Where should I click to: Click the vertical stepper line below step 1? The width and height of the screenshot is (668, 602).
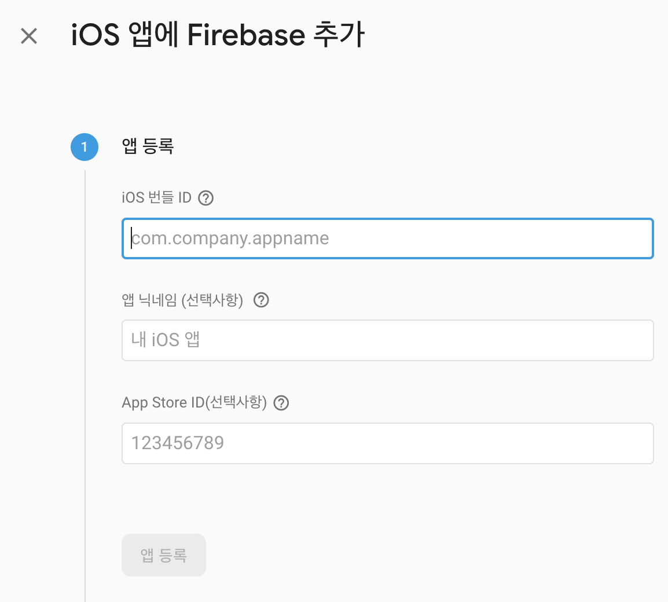tap(85, 383)
